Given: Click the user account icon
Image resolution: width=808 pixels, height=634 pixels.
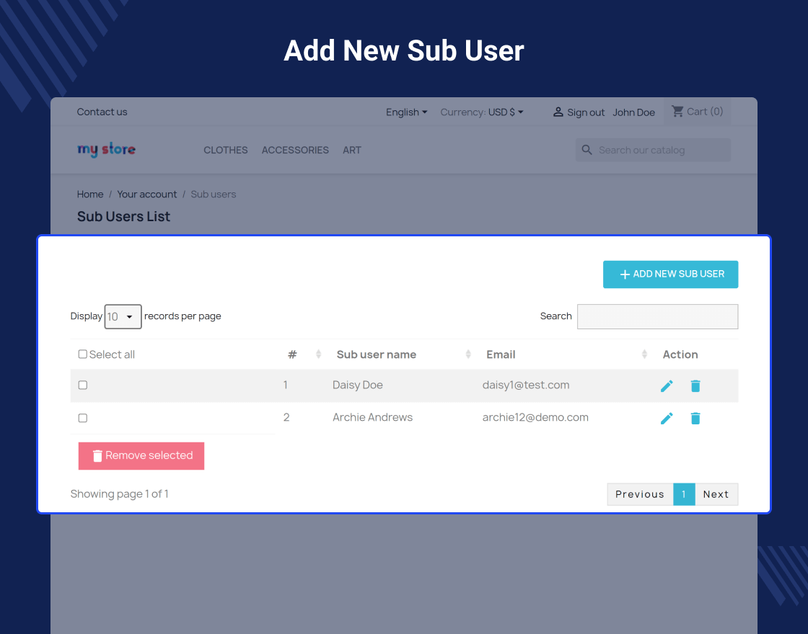Looking at the screenshot, I should pyautogui.click(x=558, y=112).
